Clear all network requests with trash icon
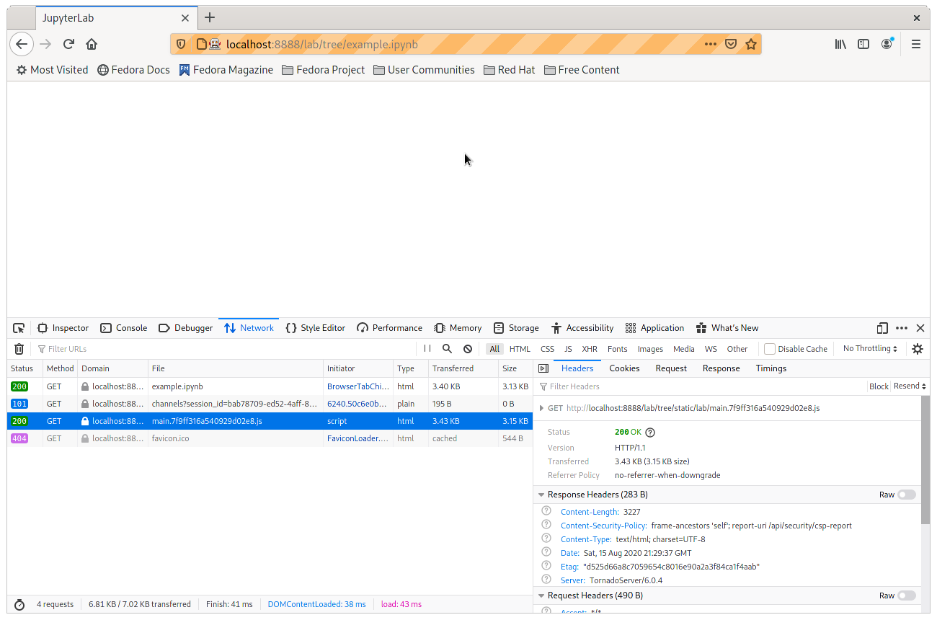This screenshot has width=937, height=620. 19,349
